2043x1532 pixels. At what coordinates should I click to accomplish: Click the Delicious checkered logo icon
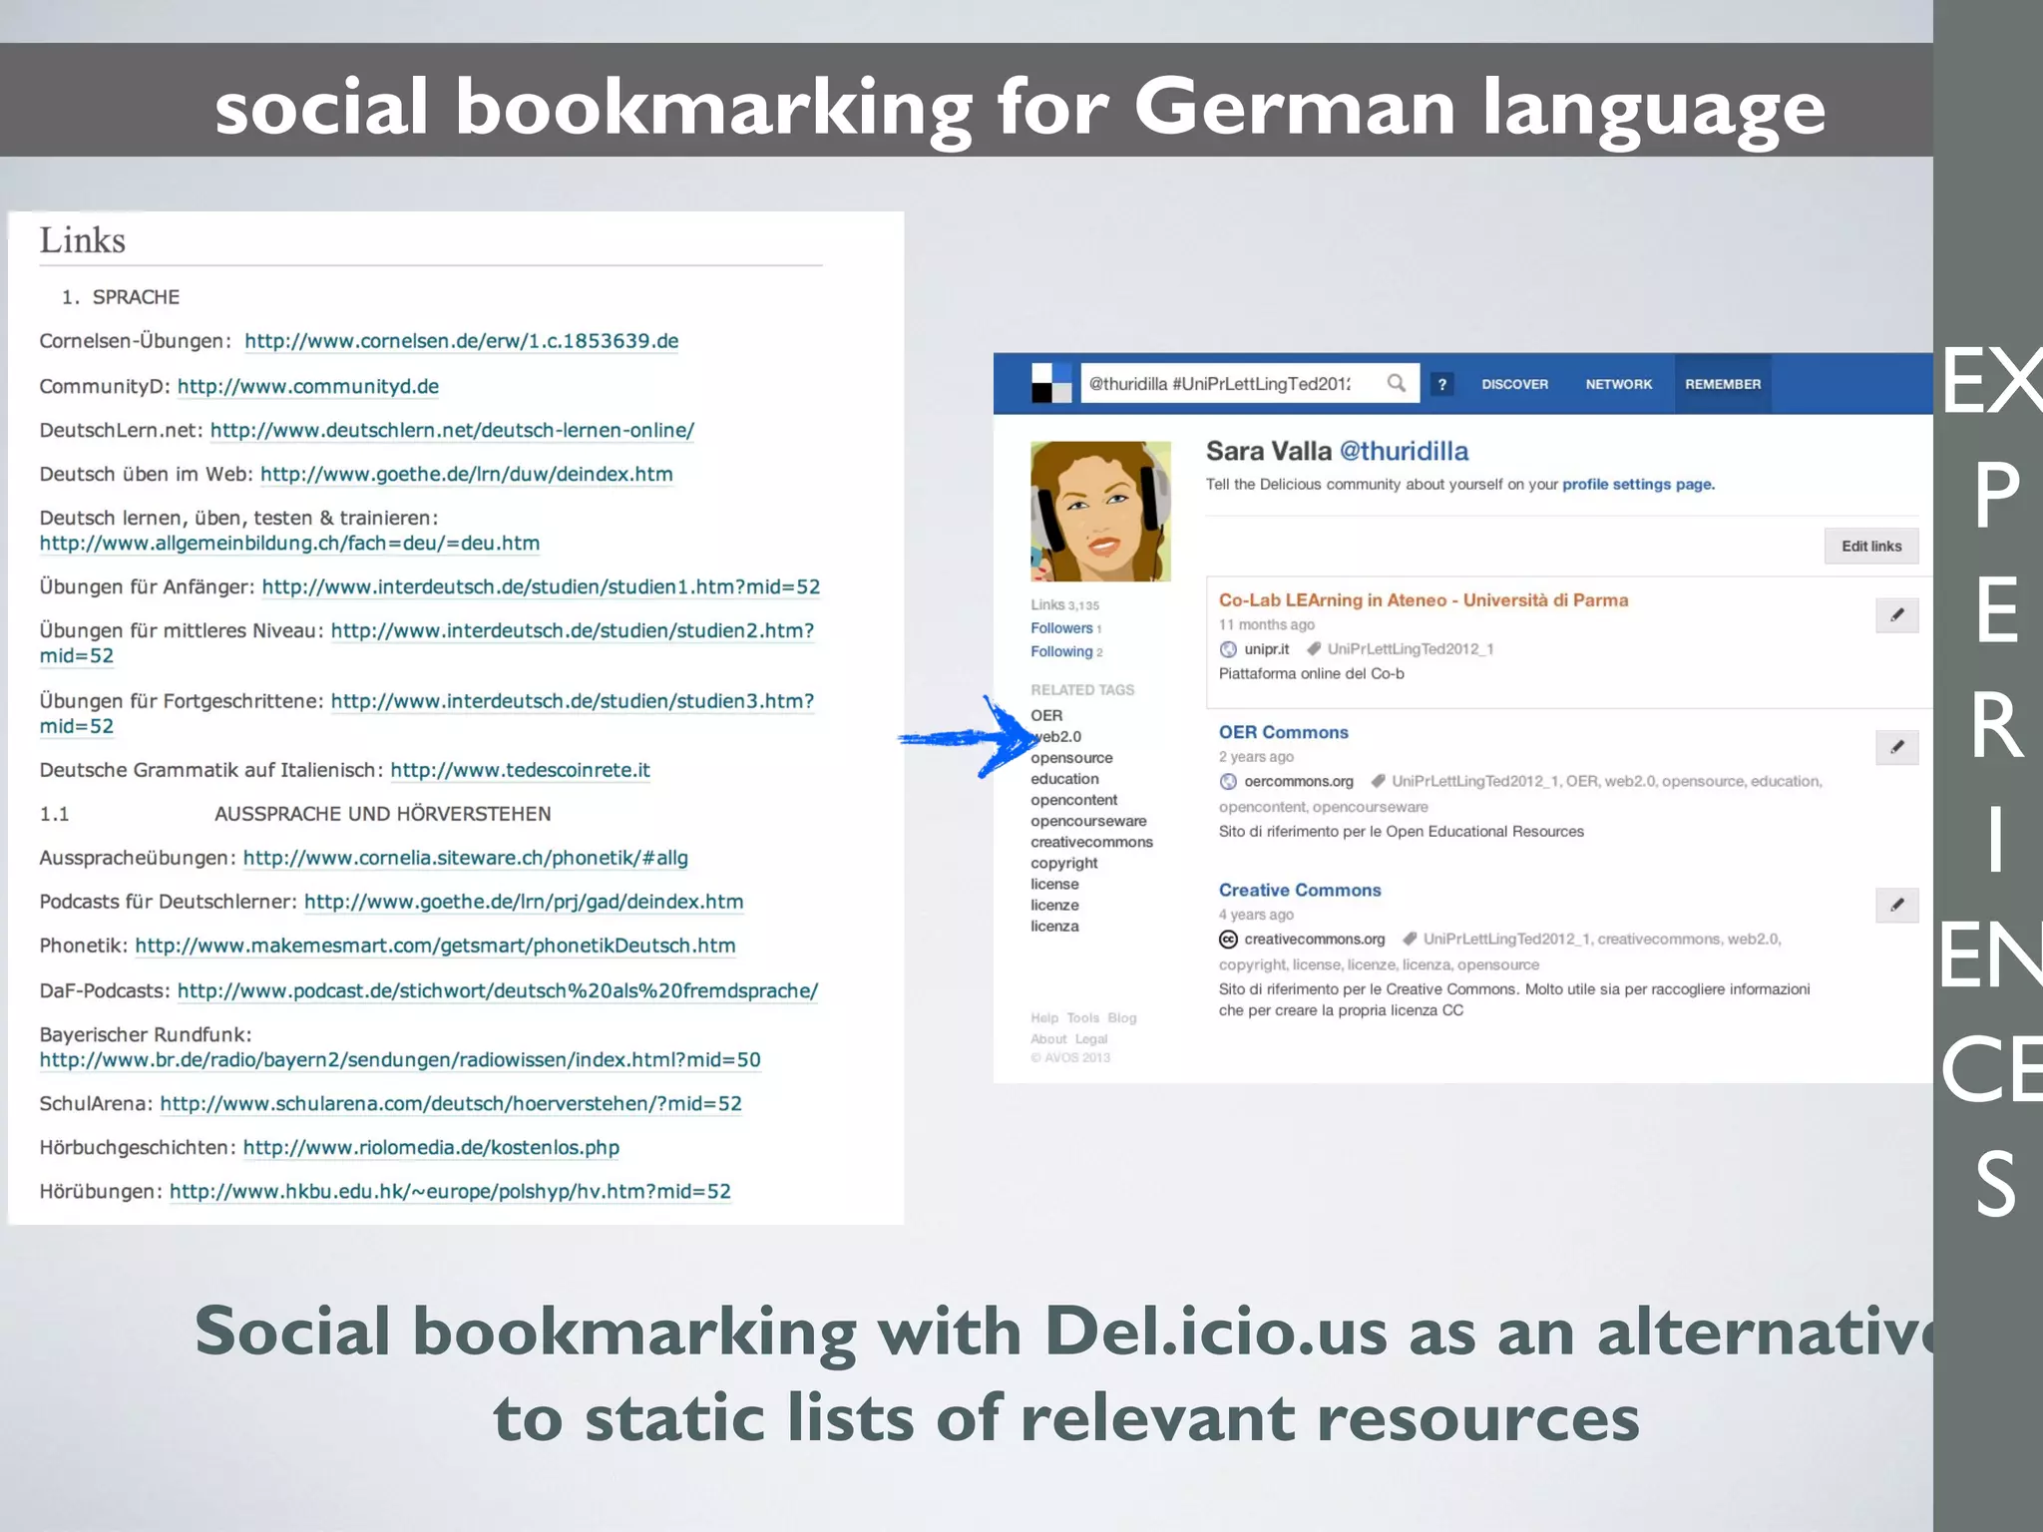(1050, 383)
